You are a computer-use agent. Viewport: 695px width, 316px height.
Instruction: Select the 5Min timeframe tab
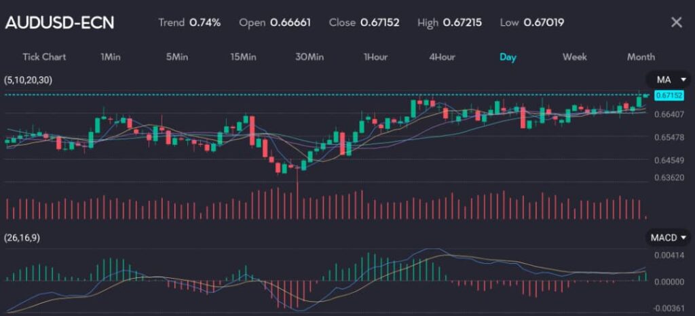click(176, 57)
